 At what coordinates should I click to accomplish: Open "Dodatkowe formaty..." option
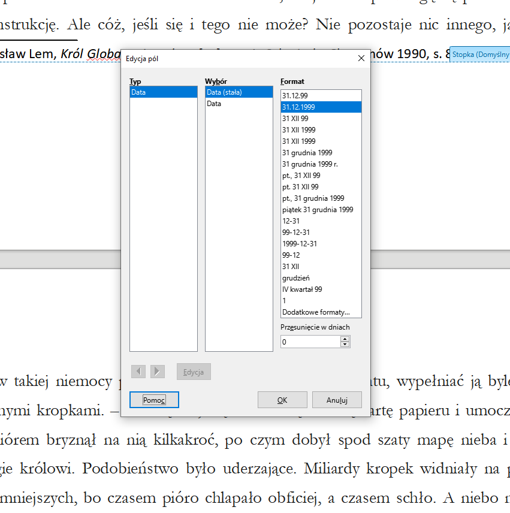321,312
